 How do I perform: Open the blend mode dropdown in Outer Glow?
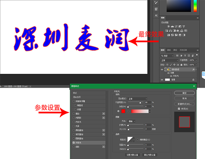137,99
